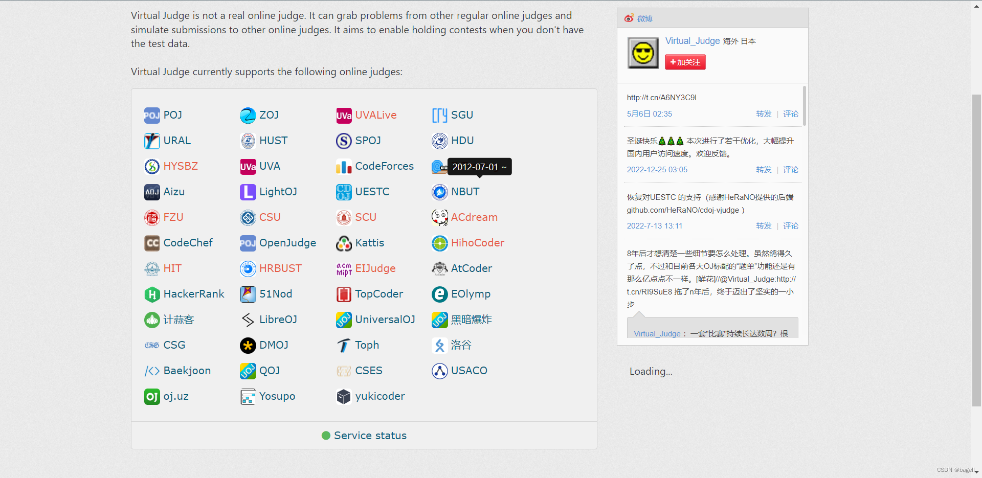Open Virtual_Judge Weibo profile name
Viewport: 982px width, 478px height.
693,41
